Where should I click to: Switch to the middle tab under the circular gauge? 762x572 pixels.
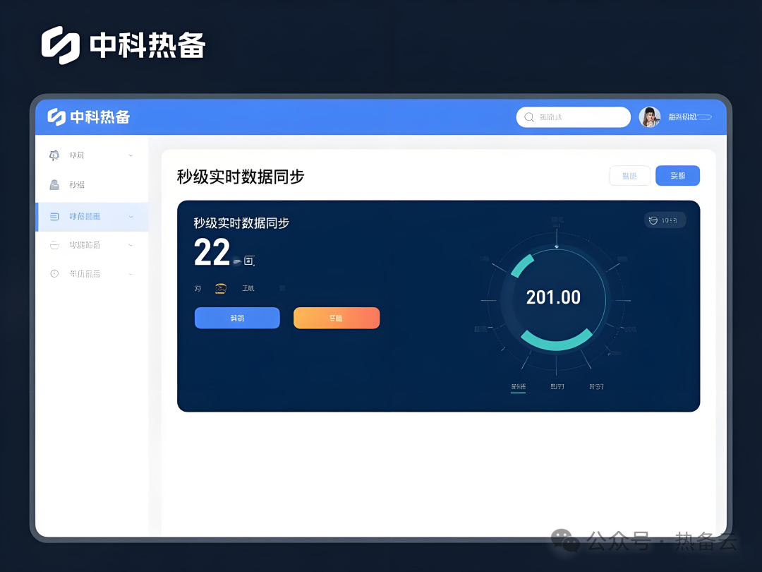click(557, 386)
